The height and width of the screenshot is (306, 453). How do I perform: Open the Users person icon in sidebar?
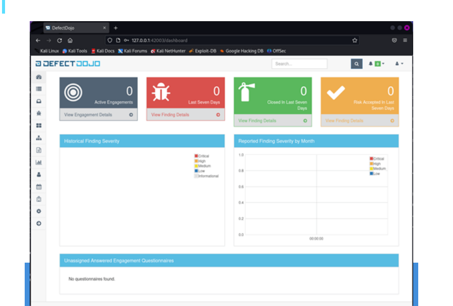[x=39, y=174]
